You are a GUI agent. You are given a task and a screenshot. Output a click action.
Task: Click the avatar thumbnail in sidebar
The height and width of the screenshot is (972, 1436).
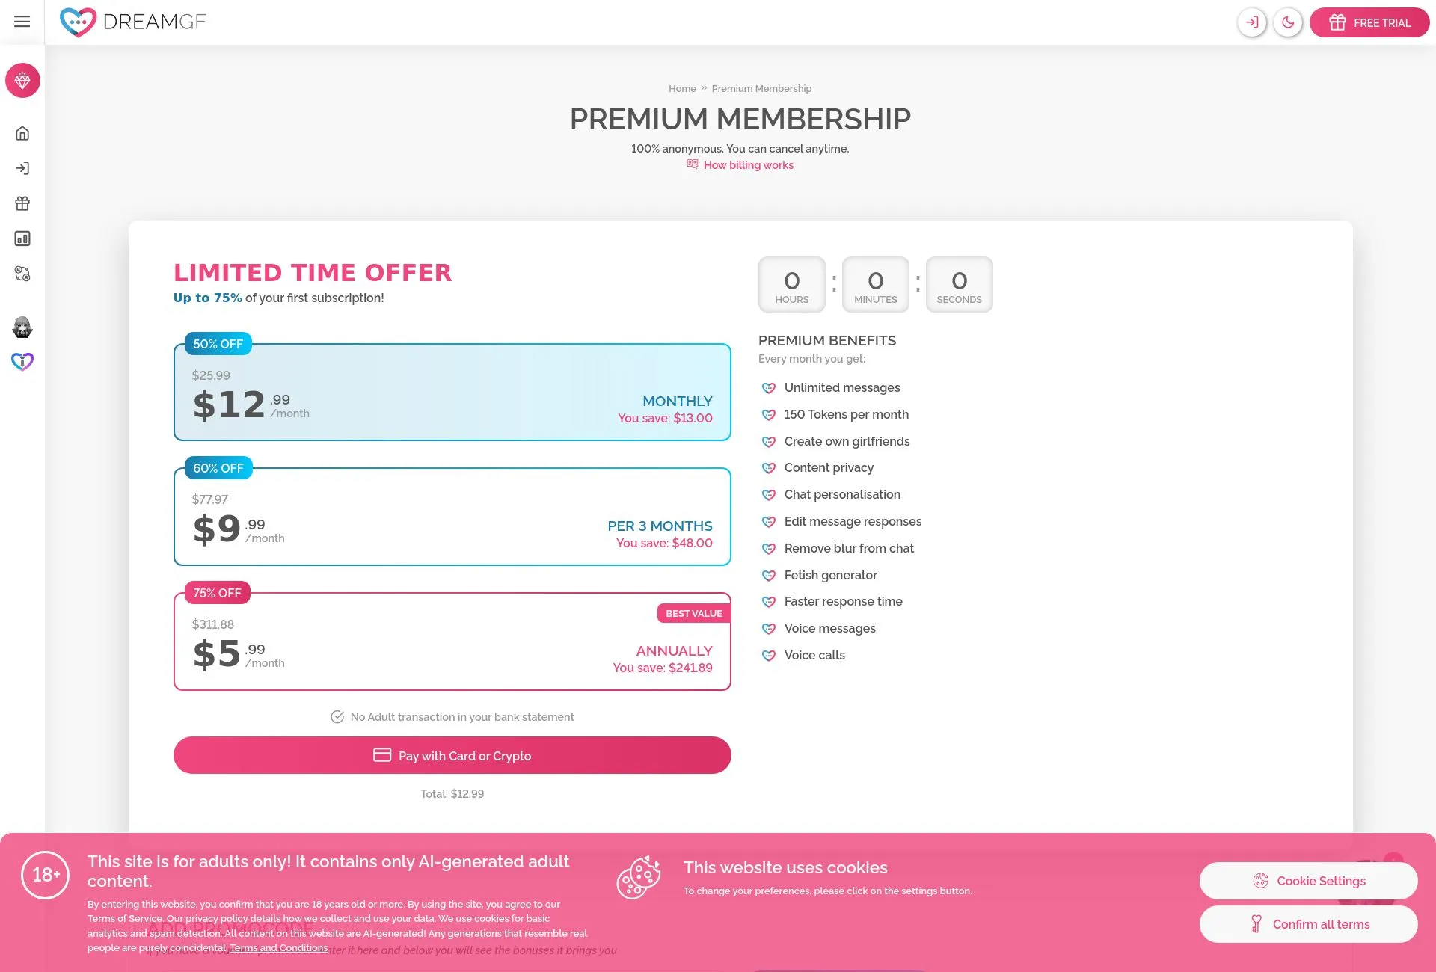pos(22,327)
